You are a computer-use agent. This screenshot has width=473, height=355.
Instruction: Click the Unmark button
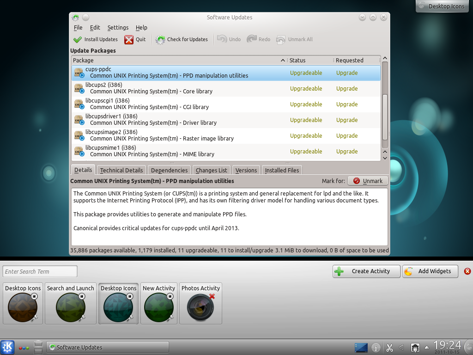coord(368,181)
